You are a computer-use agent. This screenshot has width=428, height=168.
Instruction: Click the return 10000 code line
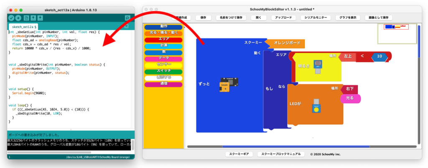(x=51, y=48)
